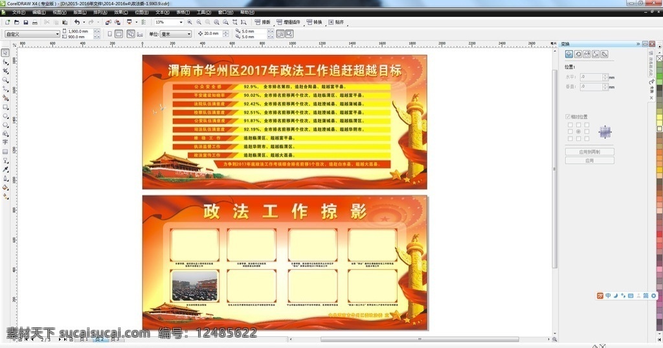Open the Scale and Mirror transform tab
This screenshot has height=348, width=663.
coord(587,54)
